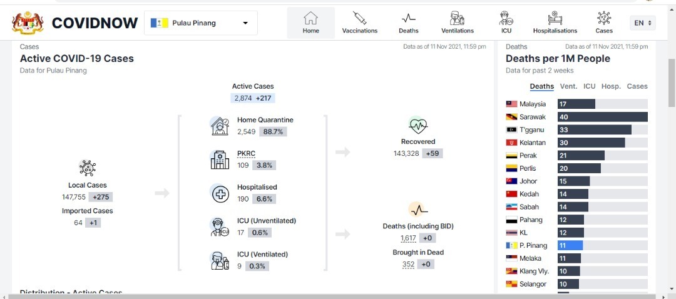The width and height of the screenshot is (676, 299).
Task: Click the Hospitalised 6.6% badge
Action: point(264,199)
